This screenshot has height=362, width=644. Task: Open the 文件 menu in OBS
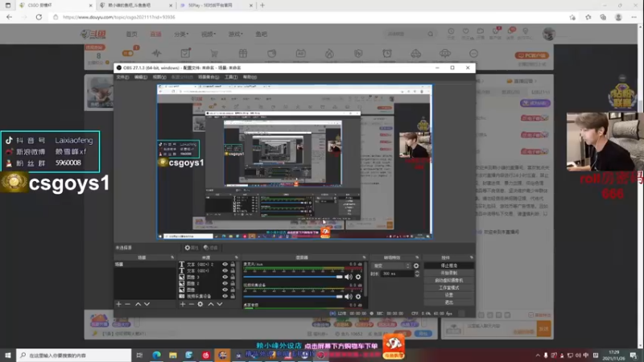(122, 77)
